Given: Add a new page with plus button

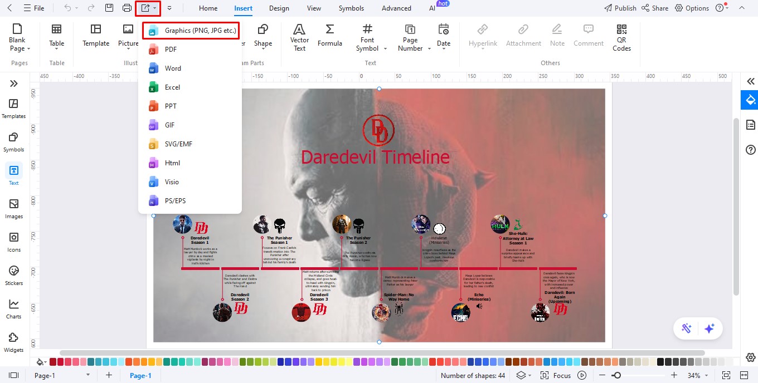Looking at the screenshot, I should coord(109,376).
